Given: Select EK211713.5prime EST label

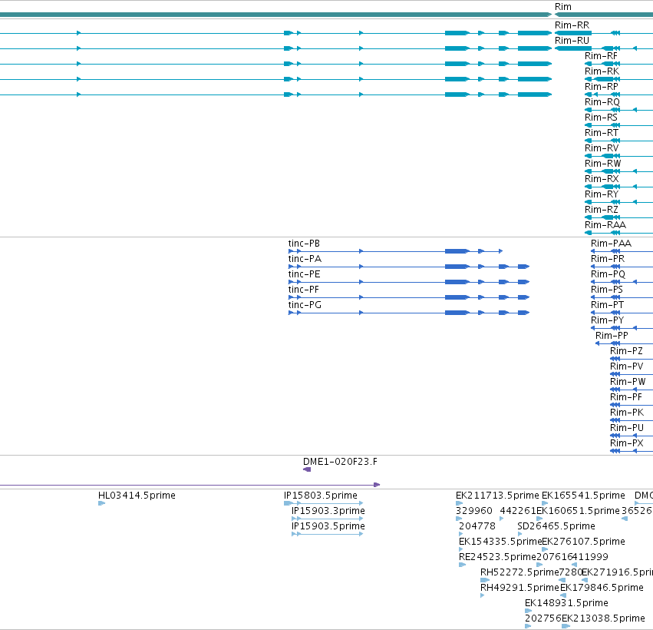Looking at the screenshot, I should (497, 496).
